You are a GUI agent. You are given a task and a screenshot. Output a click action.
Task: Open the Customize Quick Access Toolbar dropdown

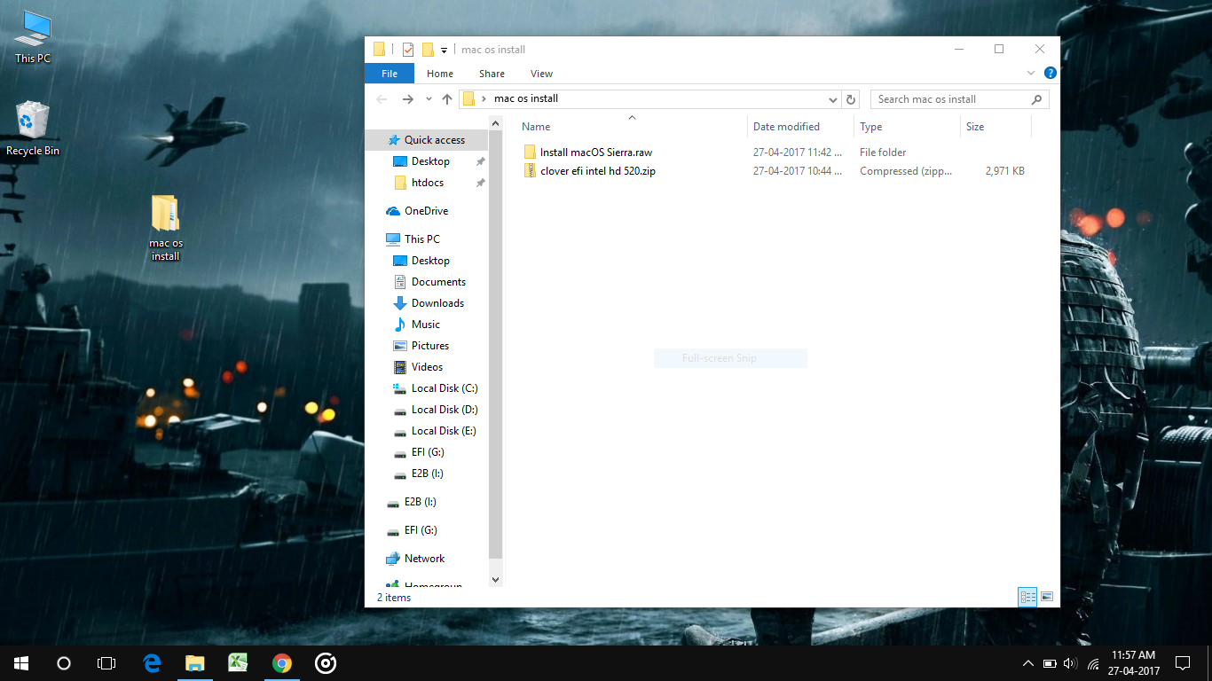pos(444,50)
